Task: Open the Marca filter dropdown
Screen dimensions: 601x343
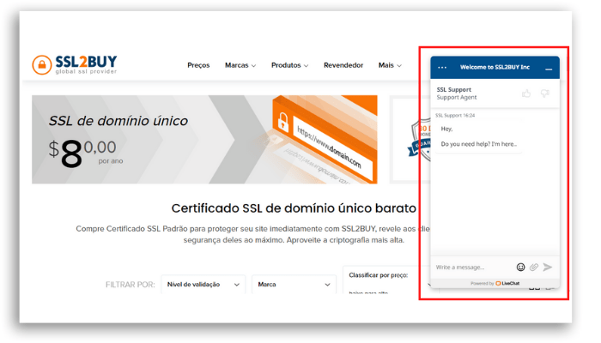Action: click(294, 285)
